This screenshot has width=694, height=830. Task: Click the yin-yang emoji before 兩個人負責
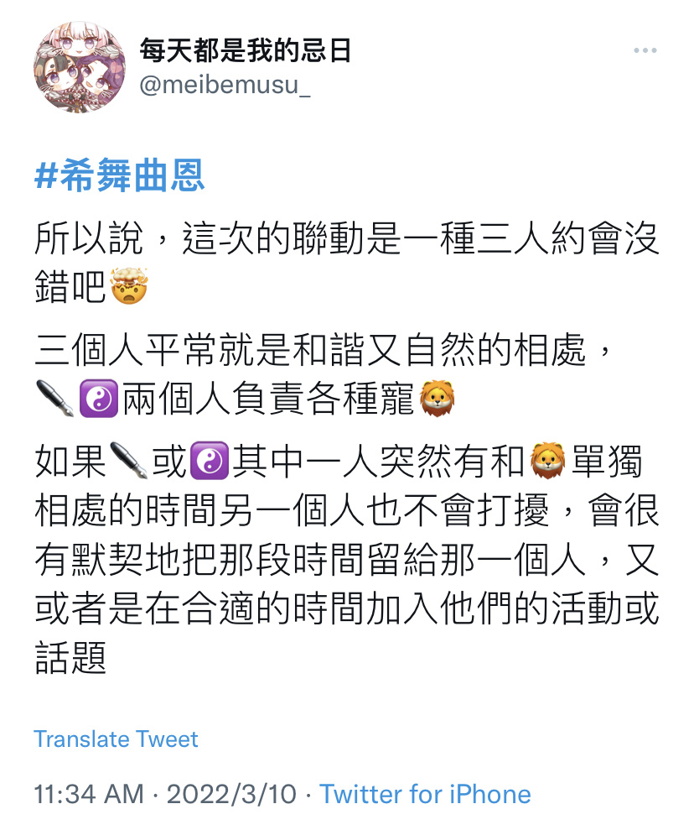pyautogui.click(x=98, y=399)
